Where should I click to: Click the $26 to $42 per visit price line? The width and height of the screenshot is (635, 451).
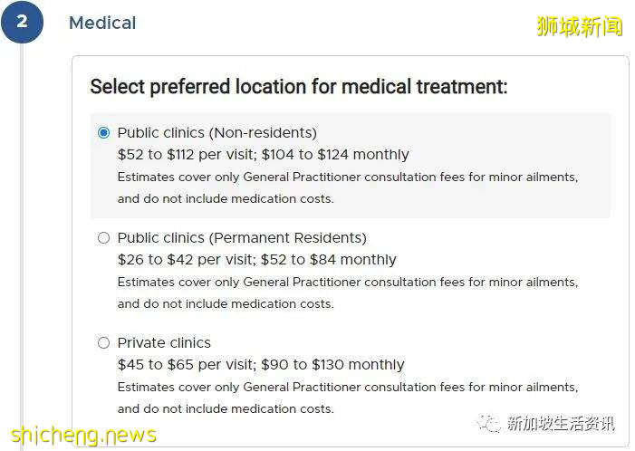[256, 260]
